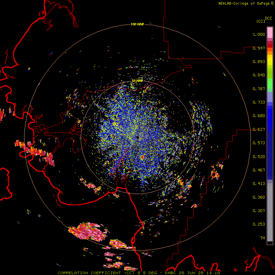
Task: Click the 50 NMI range ring label
Action: (137, 81)
